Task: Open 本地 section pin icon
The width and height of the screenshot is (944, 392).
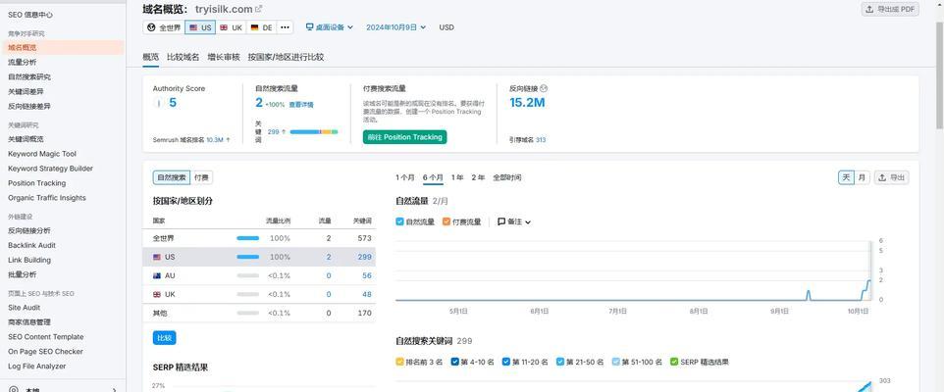Action: [x=14, y=390]
